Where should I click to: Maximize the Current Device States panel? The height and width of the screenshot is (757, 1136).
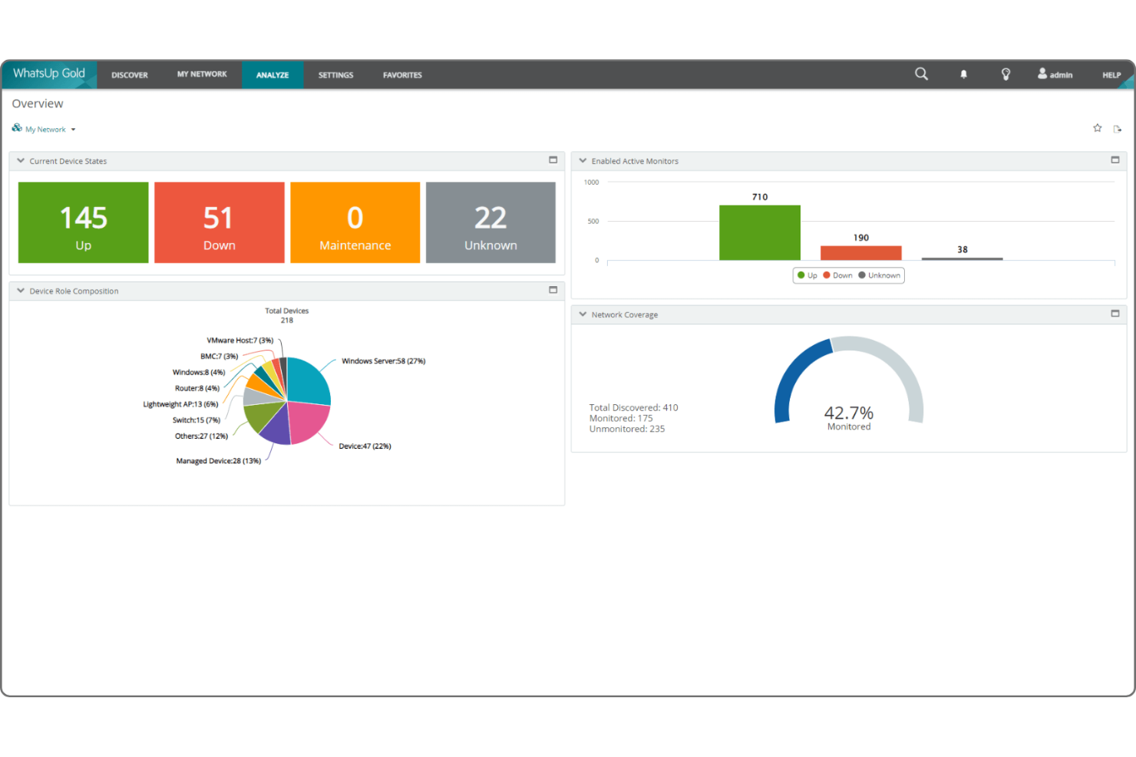[553, 160]
